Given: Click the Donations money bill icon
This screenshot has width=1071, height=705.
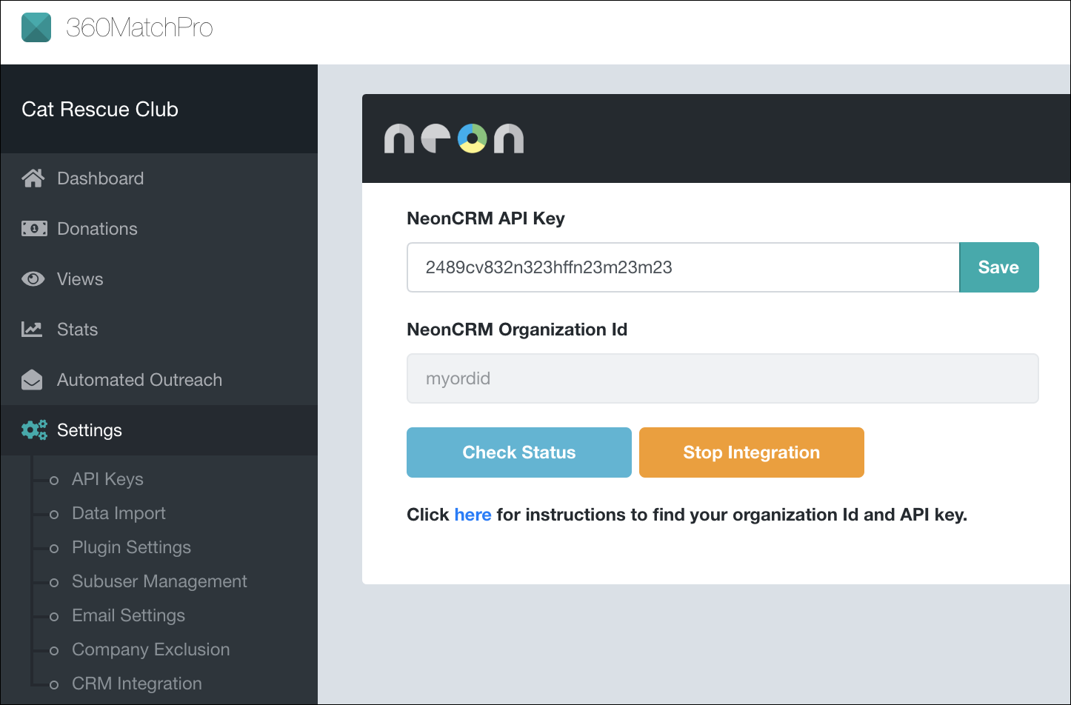Looking at the screenshot, I should pos(34,229).
